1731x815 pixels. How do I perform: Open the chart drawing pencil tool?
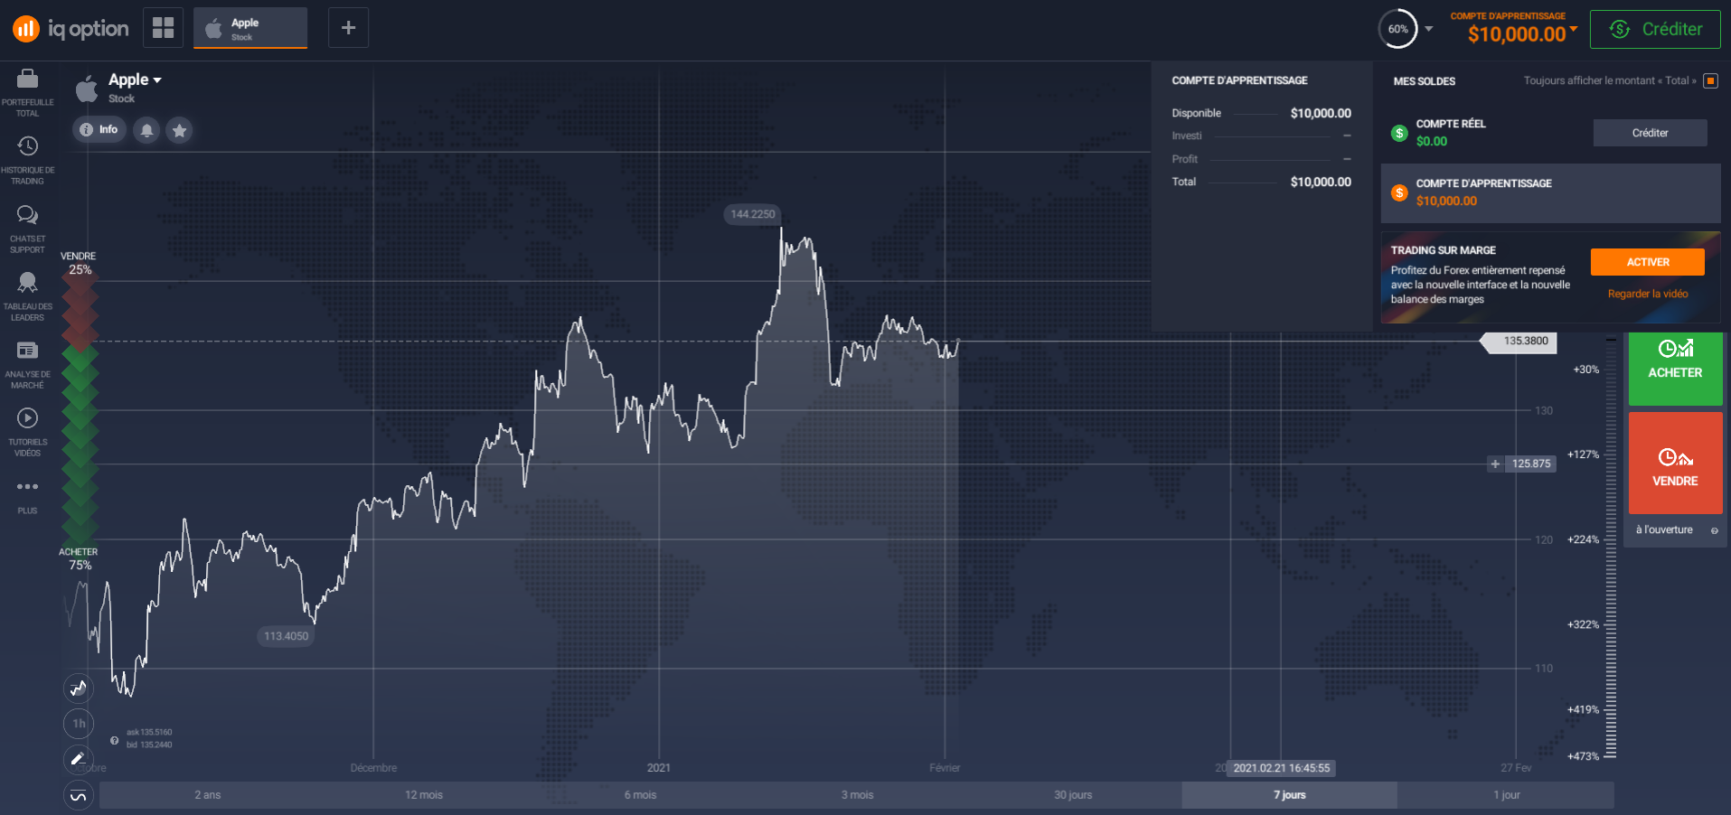pos(79,759)
